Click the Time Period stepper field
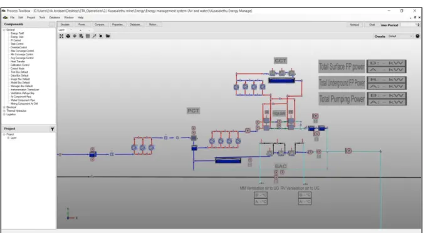This screenshot has width=425, height=233. [x=410, y=25]
